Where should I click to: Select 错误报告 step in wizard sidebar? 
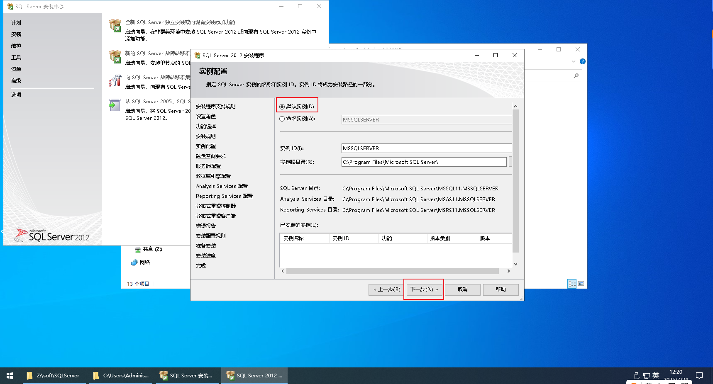click(x=206, y=226)
